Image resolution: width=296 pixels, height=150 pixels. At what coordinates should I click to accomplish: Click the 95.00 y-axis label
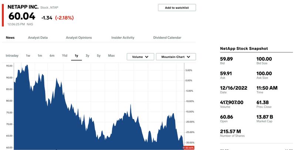pyautogui.click(x=9, y=66)
